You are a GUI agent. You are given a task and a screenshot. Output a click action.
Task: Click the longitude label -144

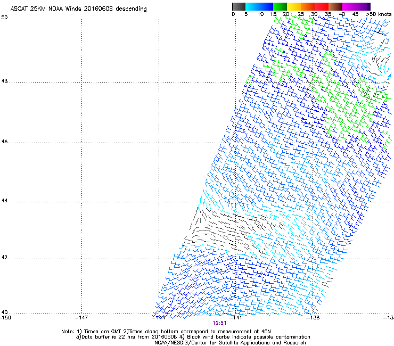(x=159, y=318)
